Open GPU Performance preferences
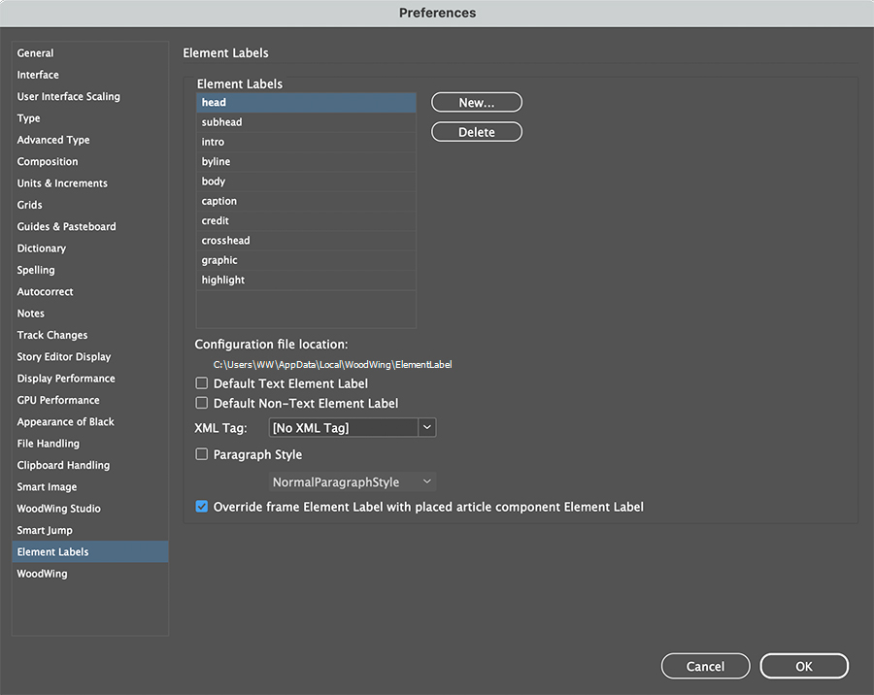This screenshot has height=695, width=874. coord(90,401)
